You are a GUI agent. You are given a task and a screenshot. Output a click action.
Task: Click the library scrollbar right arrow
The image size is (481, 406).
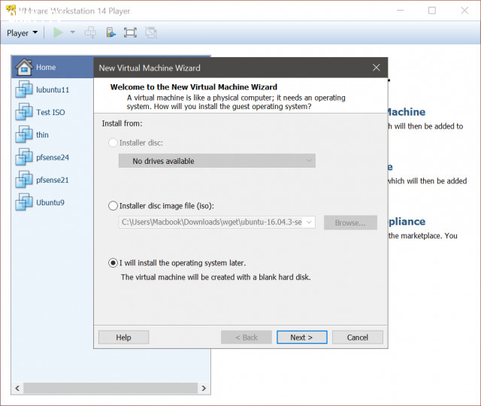click(204, 388)
